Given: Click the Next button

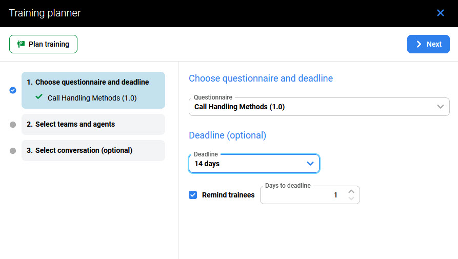Looking at the screenshot, I should point(428,44).
